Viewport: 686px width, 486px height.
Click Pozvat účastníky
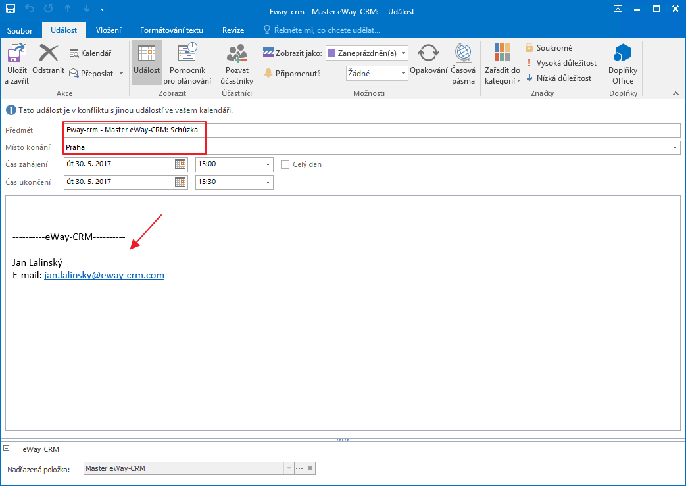click(237, 64)
